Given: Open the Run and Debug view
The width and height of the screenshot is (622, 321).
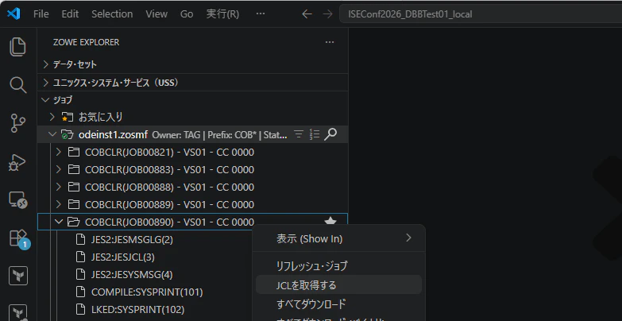Looking at the screenshot, I should 17,162.
